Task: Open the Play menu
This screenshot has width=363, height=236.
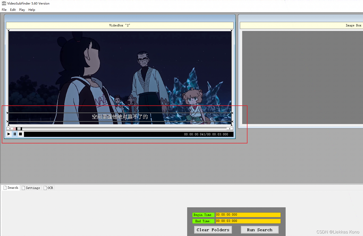Action: click(x=22, y=10)
